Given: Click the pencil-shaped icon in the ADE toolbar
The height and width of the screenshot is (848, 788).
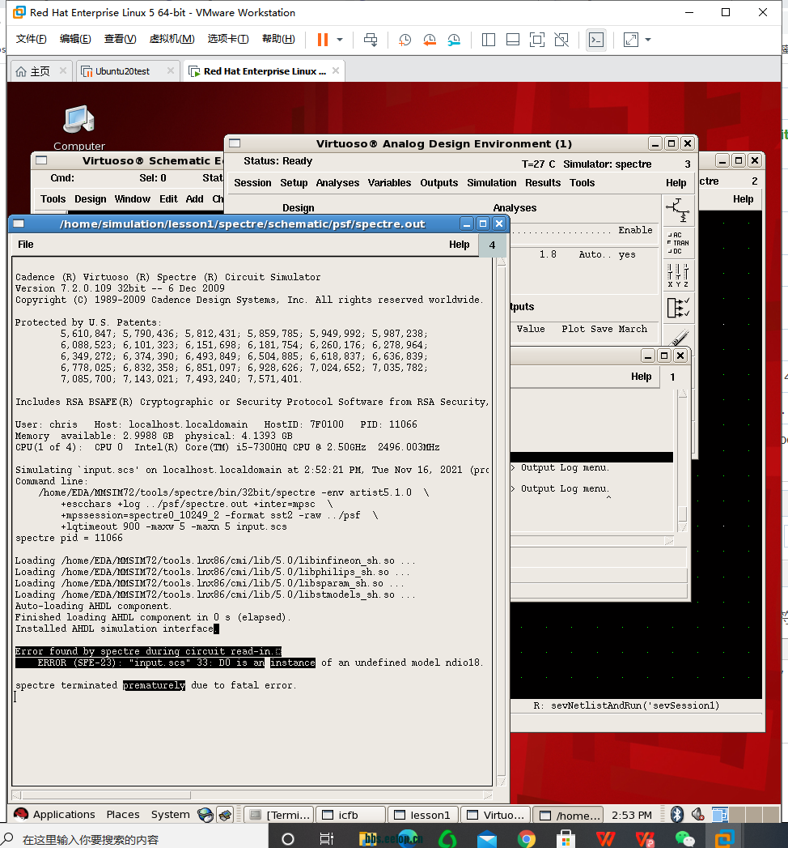Looking at the screenshot, I should pyautogui.click(x=678, y=338).
